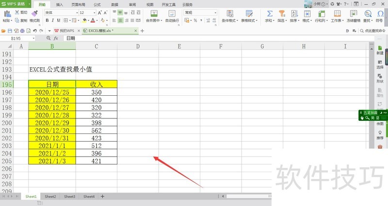Click the Filter (筛选) funnel icon

coord(282,14)
